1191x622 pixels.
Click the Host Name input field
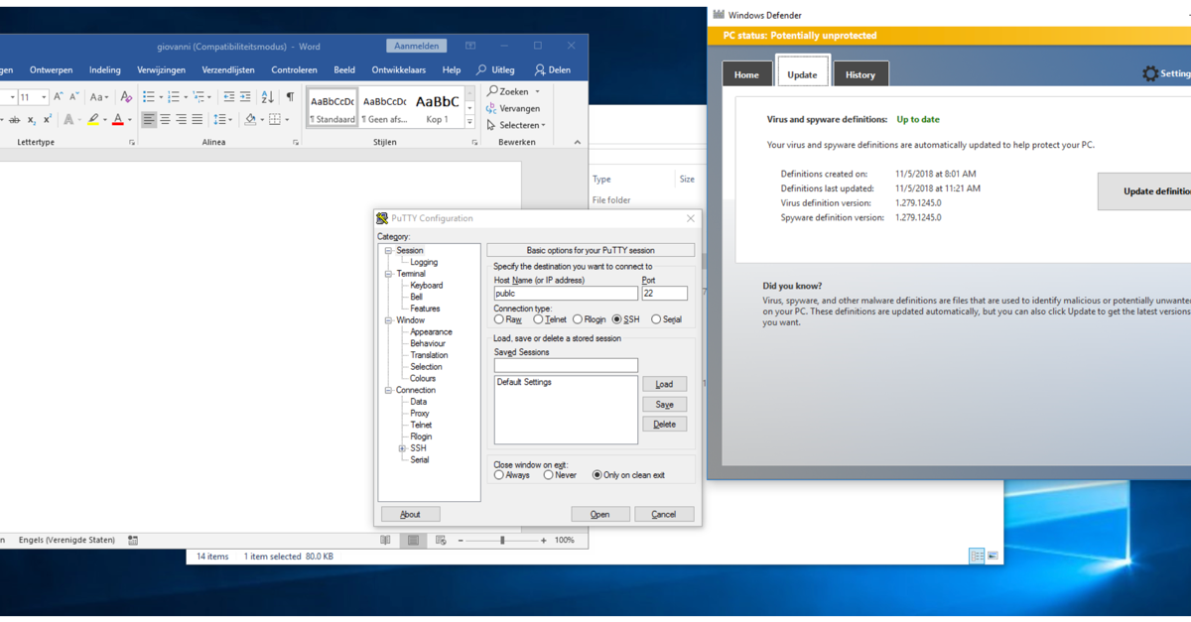[x=566, y=294]
